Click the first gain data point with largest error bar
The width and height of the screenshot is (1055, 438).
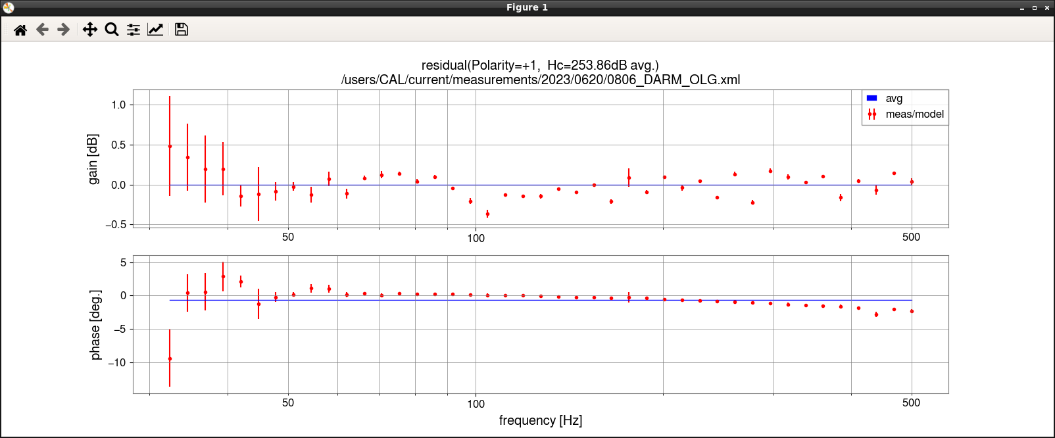[170, 146]
